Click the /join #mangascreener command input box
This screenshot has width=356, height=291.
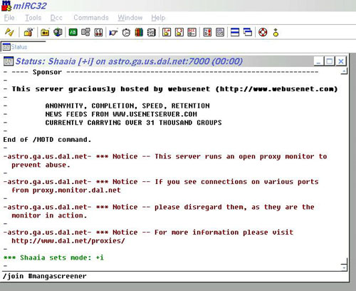[x=175, y=276]
